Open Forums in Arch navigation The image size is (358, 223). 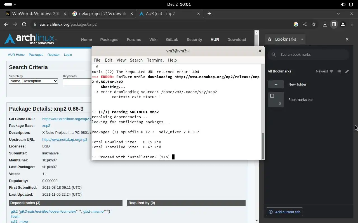tap(134, 40)
